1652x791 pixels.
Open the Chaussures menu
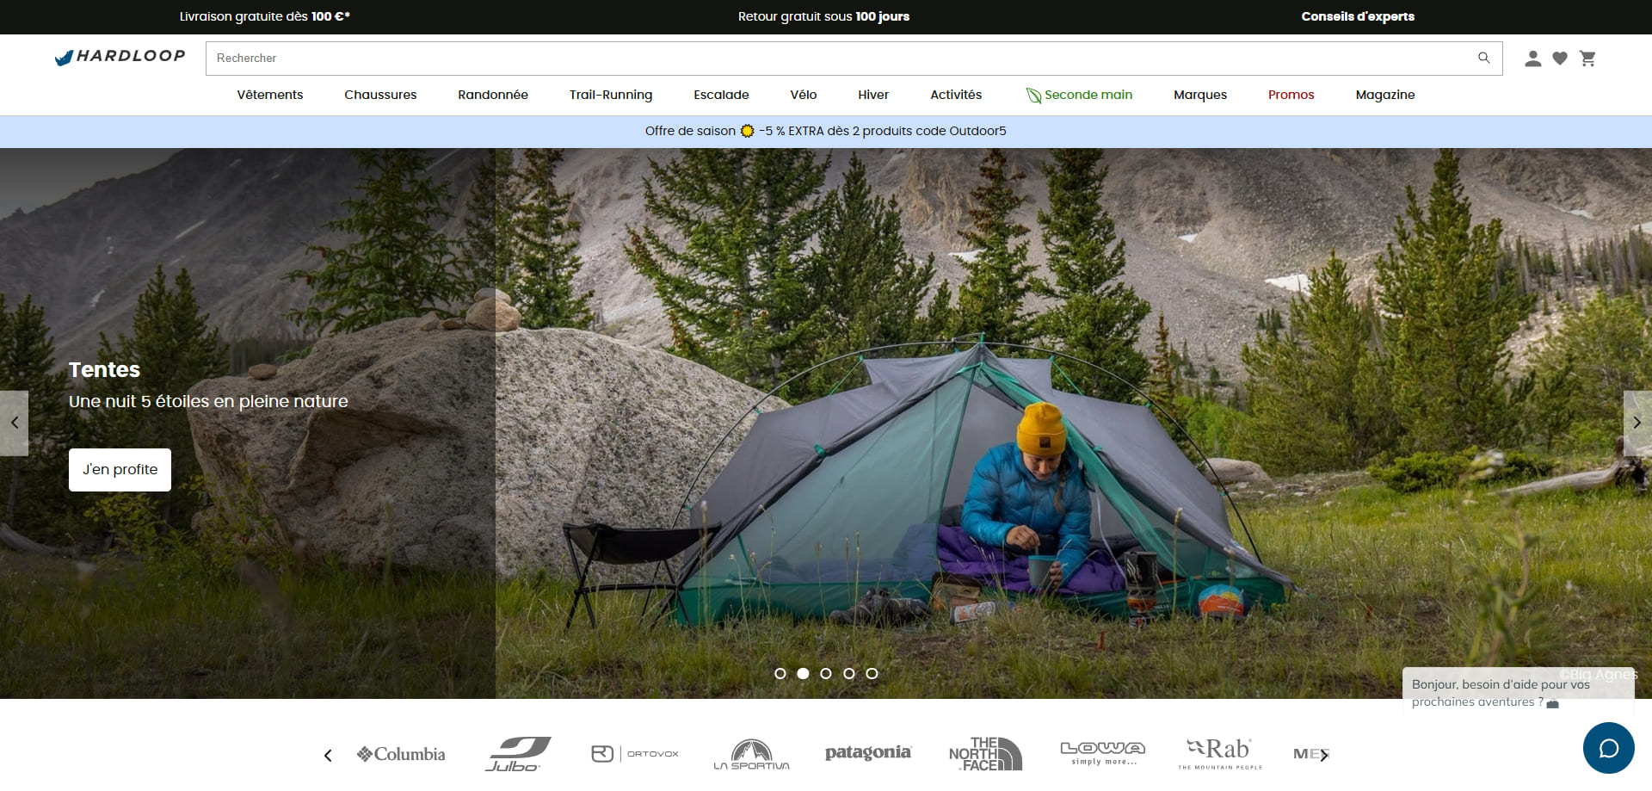coord(380,95)
